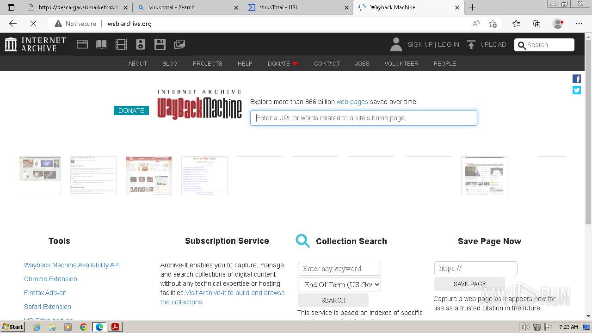
Task: Switch to the VirusTotal - URL tab
Action: [x=298, y=7]
